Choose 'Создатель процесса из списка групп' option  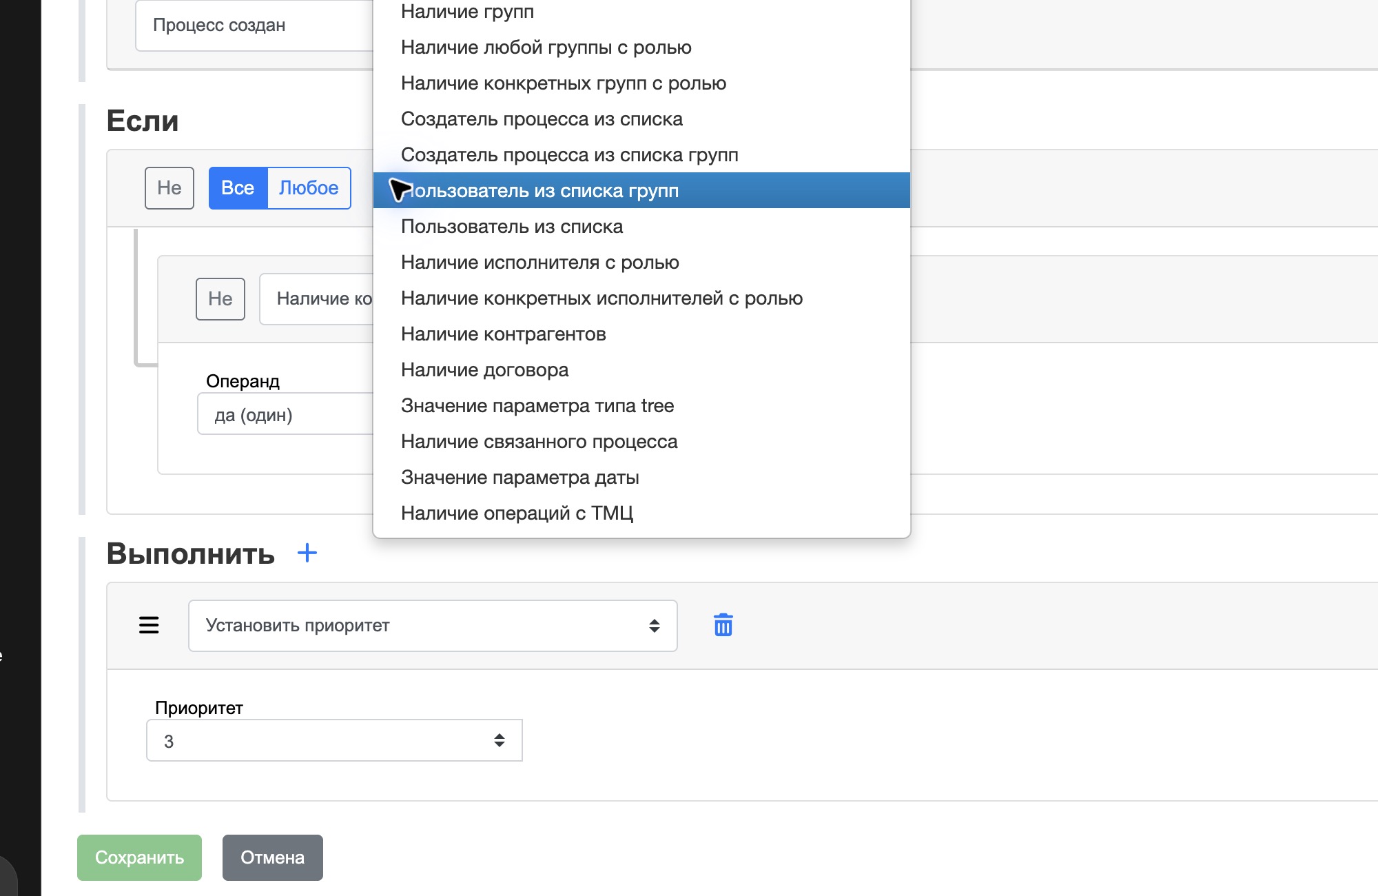coord(641,154)
